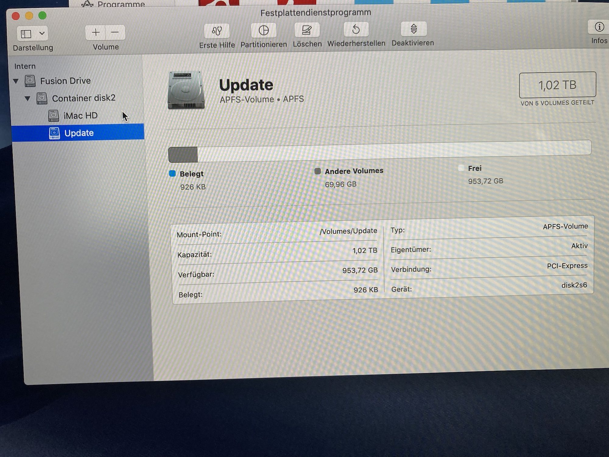Collapse the Fusion Drive tree

(x=16, y=81)
